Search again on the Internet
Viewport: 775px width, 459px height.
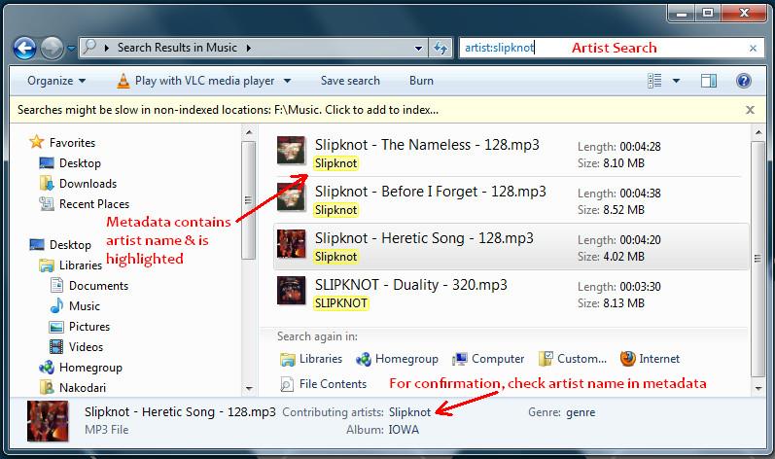coord(650,359)
